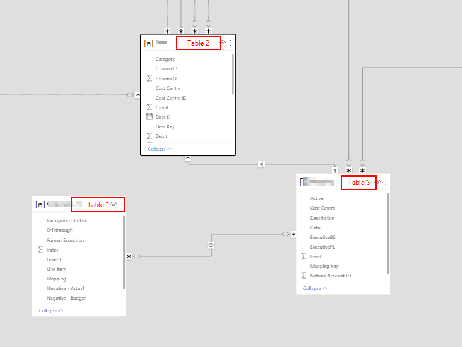
Task: Select the Negative - Actual field
Action: coord(65,289)
